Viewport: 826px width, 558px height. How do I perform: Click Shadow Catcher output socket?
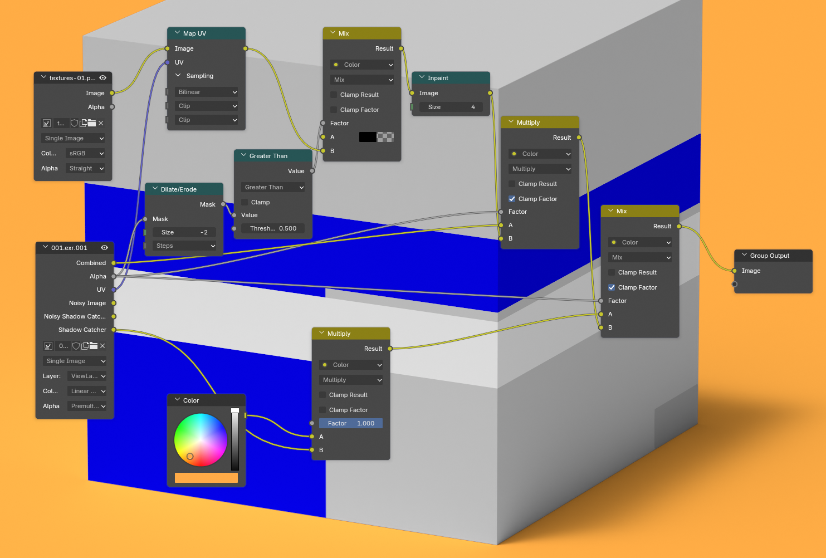click(x=114, y=330)
